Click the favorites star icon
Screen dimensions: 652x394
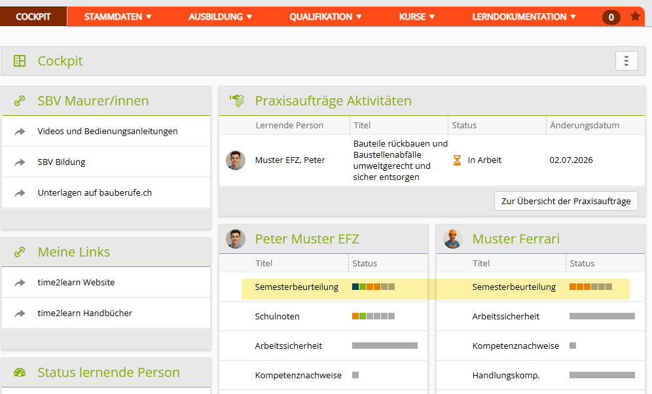[x=635, y=16]
